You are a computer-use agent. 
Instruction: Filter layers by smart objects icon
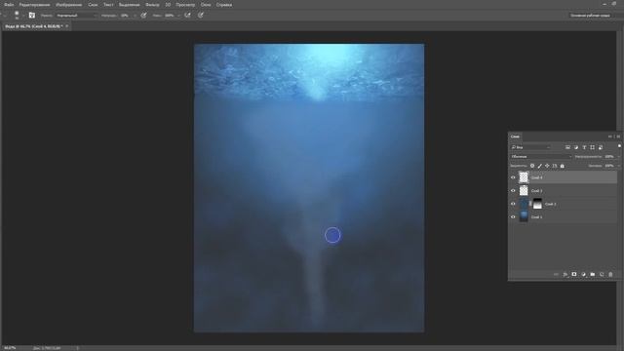tap(601, 147)
